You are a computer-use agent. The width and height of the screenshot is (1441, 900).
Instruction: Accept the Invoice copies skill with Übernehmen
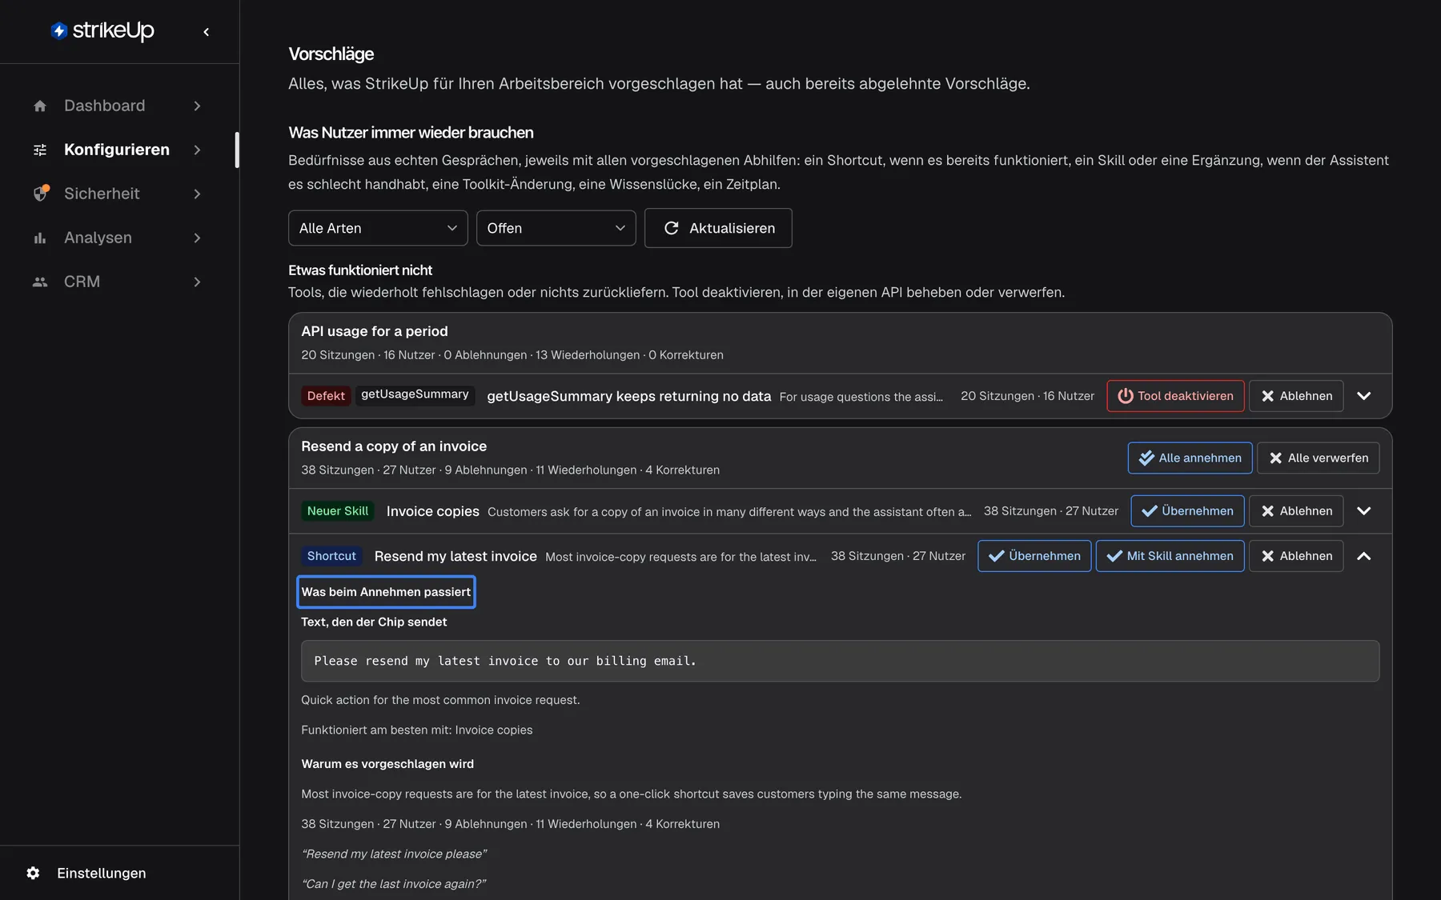[1187, 511]
